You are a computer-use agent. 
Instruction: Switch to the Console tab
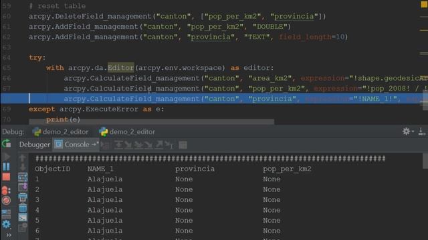pos(76,145)
